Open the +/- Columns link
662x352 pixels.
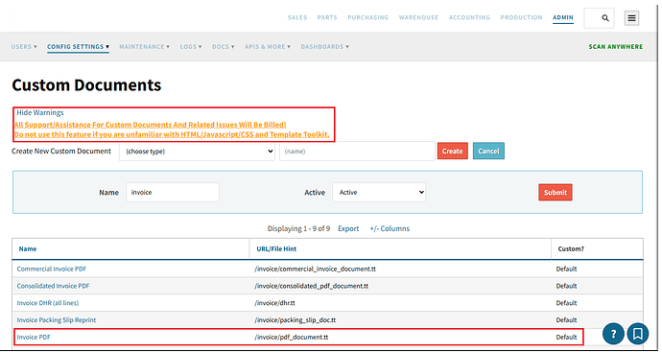[390, 229]
